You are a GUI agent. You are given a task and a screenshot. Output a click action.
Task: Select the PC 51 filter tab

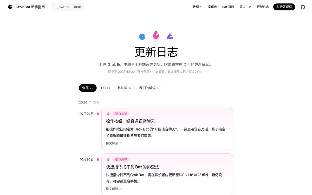[x=106, y=88]
